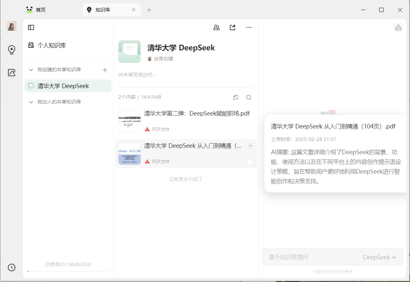Image resolution: width=410 pixels, height=282 pixels.
Task: Open the members management icon
Action: tap(216, 27)
